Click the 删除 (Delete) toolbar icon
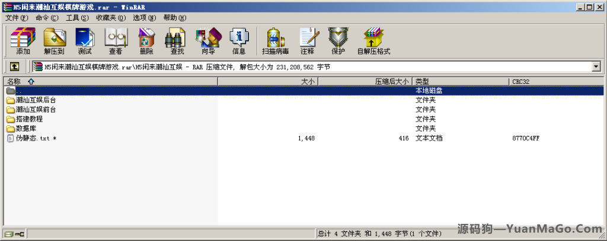 coord(146,40)
